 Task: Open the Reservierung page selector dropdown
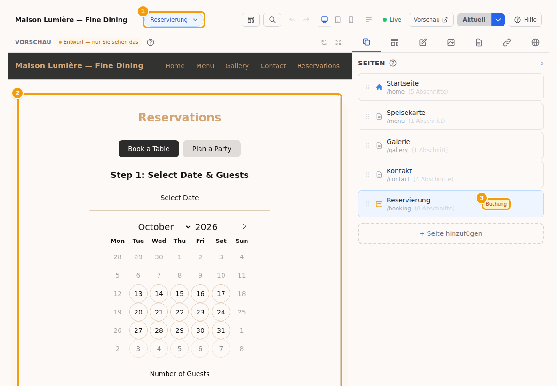tap(174, 20)
